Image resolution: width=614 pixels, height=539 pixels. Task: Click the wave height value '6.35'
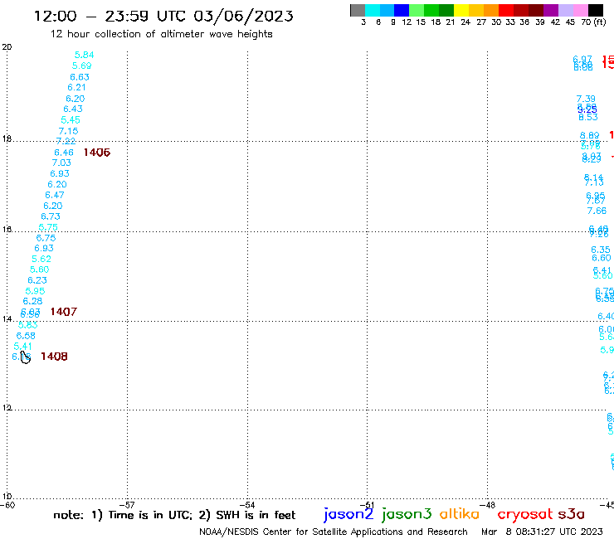(x=601, y=250)
